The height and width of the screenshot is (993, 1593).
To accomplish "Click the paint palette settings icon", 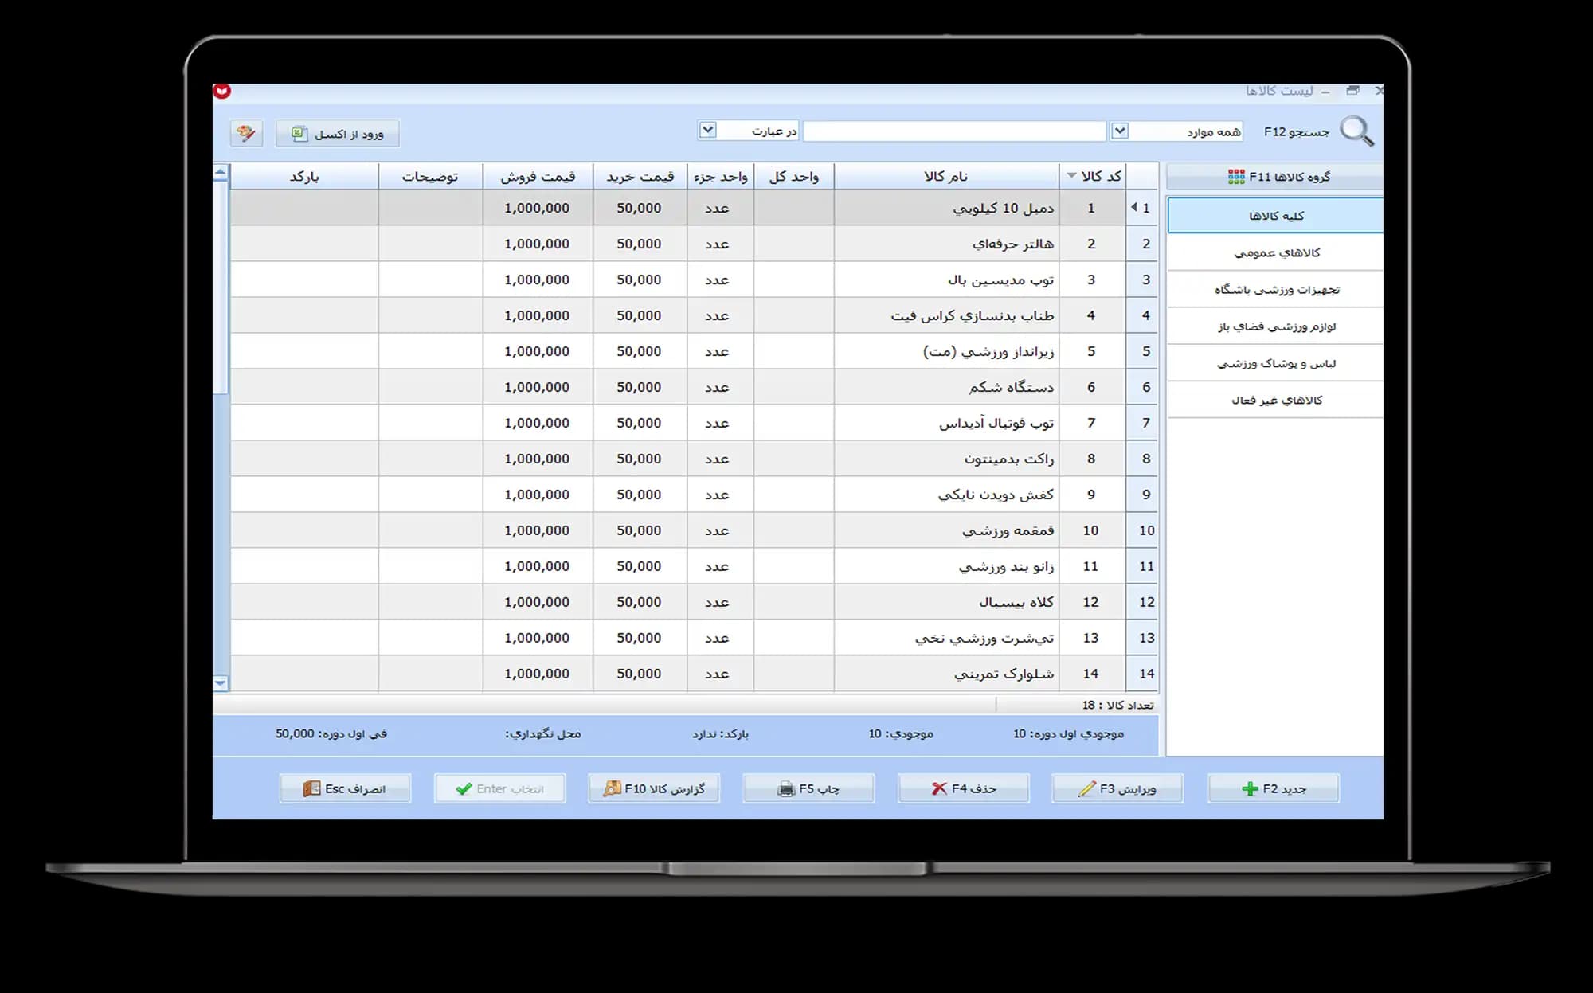I will coord(246,133).
